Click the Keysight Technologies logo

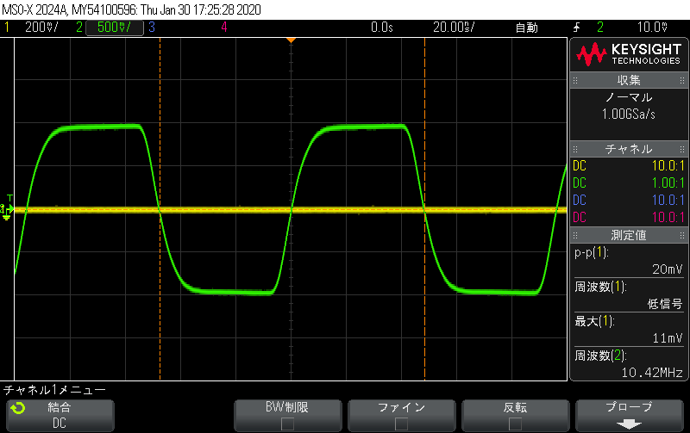pos(629,54)
